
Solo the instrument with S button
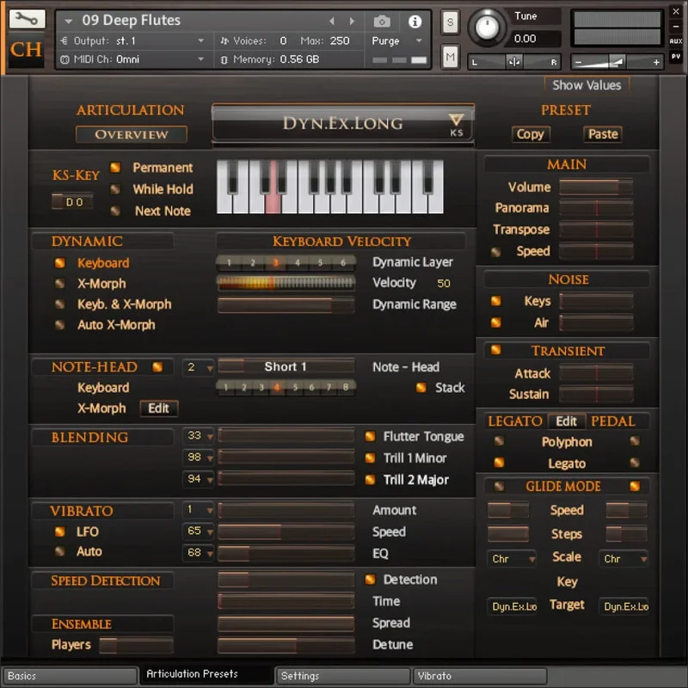(450, 22)
